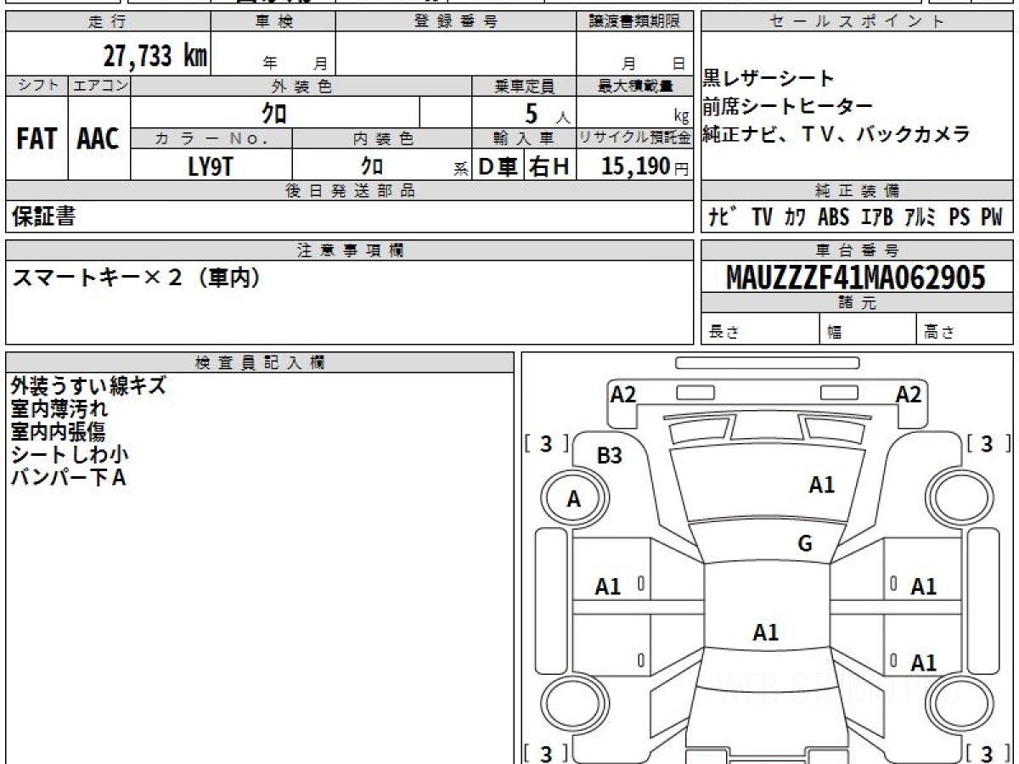Click the クロ value under 内装色

(371, 166)
